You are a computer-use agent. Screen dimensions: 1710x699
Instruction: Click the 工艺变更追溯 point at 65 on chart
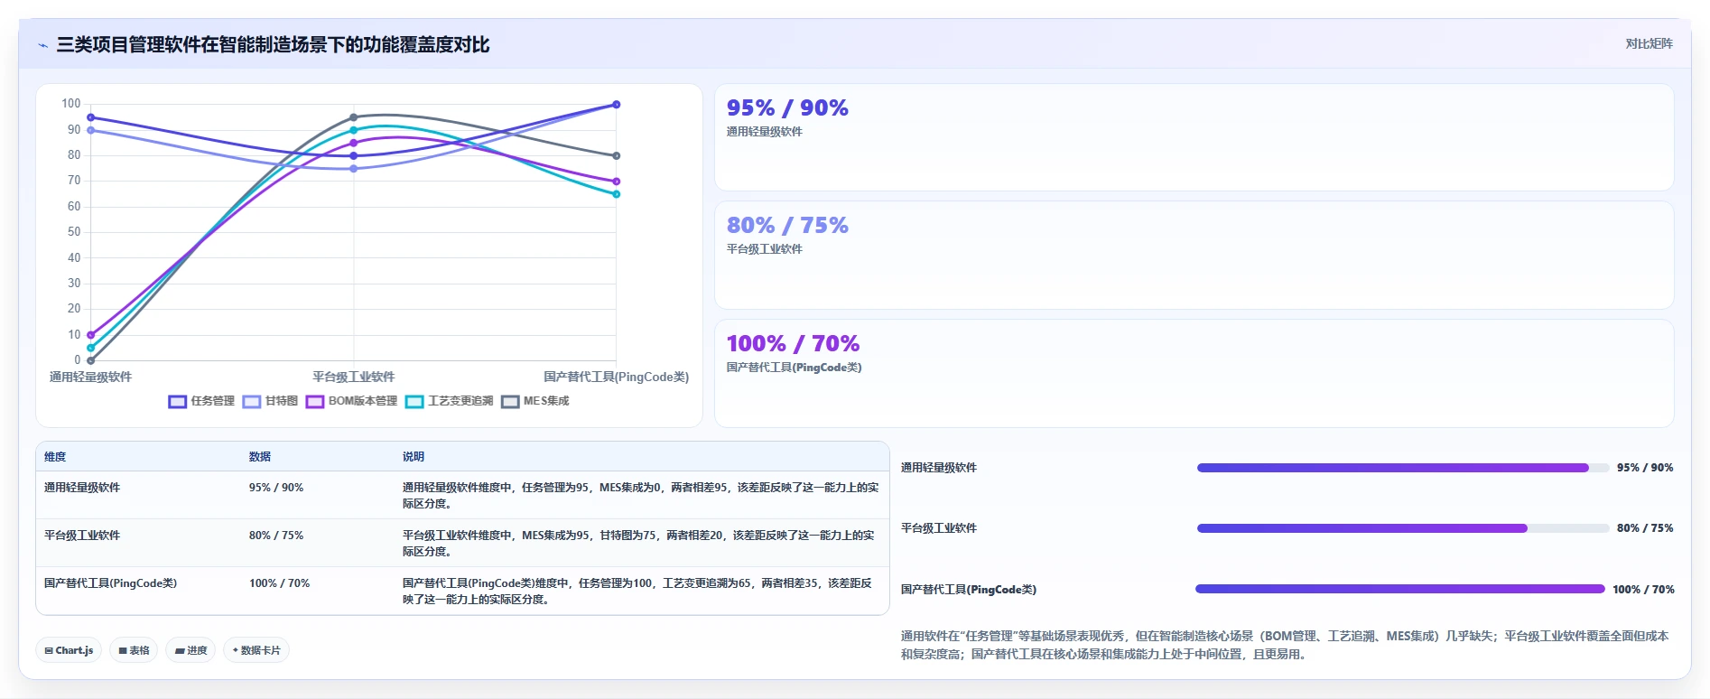click(617, 194)
